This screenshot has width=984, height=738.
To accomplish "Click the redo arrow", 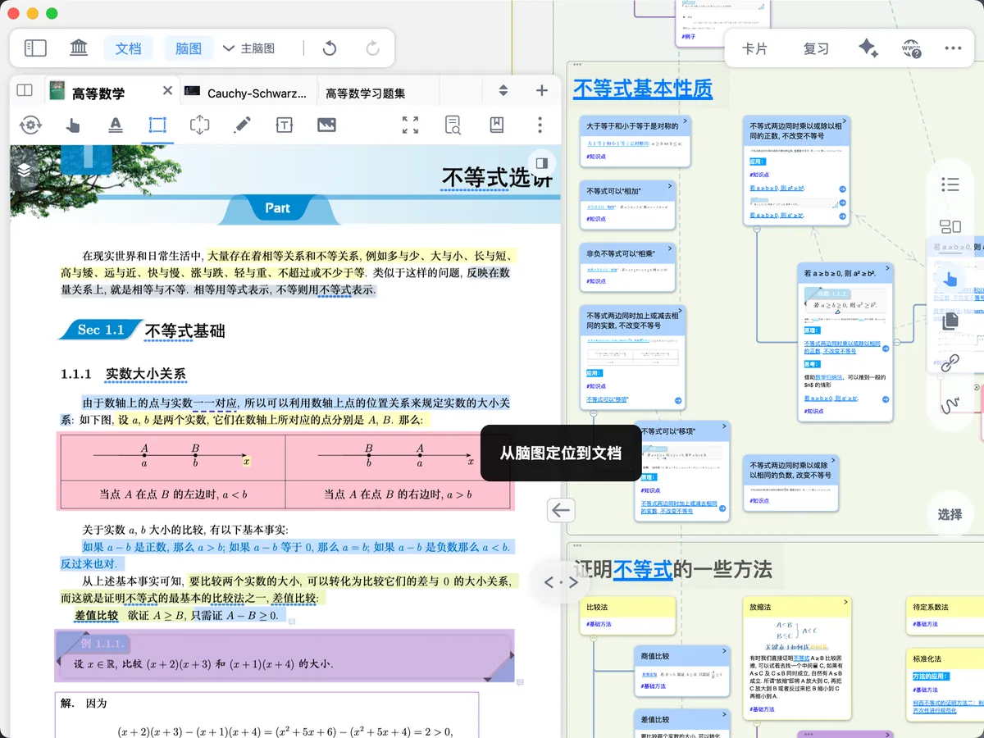I will (x=373, y=48).
